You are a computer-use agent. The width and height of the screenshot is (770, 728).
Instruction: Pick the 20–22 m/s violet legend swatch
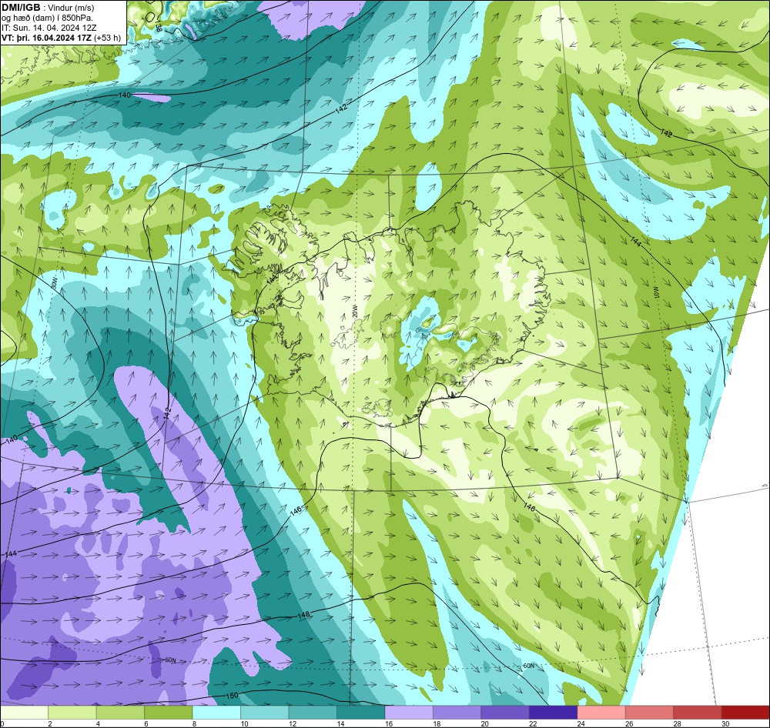(505, 713)
